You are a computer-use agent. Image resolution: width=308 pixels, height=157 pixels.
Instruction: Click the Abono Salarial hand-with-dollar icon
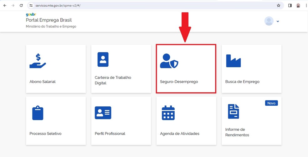tap(38, 61)
